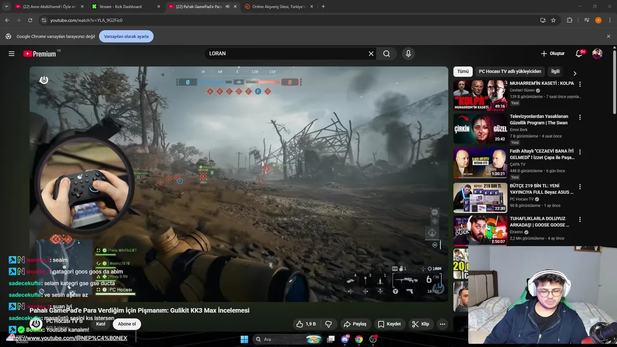Dislike the video with thumbs down

328,324
